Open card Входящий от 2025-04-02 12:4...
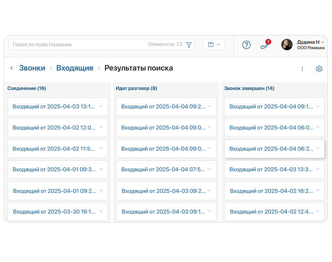 pos(274,212)
